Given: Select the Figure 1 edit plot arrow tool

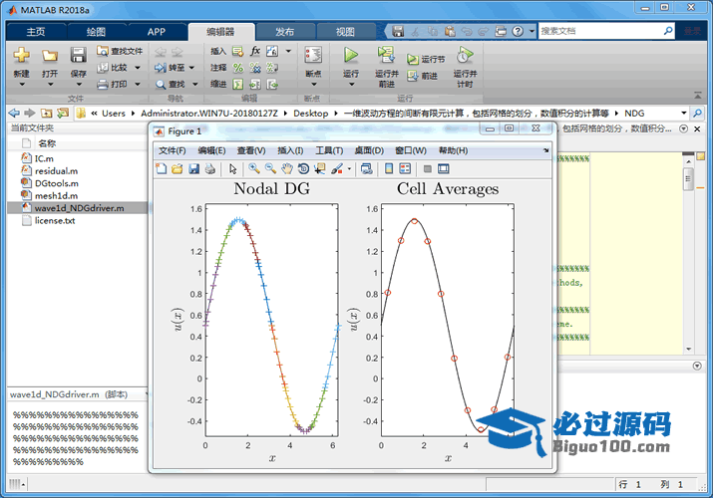Looking at the screenshot, I should point(232,169).
